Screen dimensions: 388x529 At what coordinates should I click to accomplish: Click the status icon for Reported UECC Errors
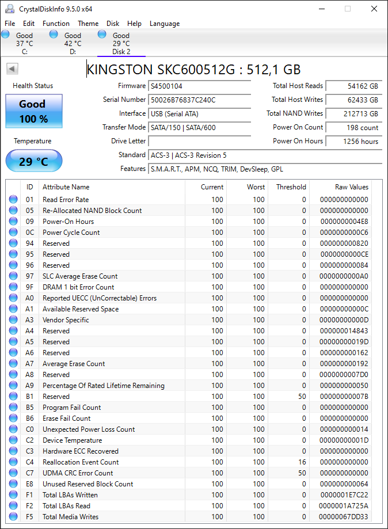click(13, 298)
